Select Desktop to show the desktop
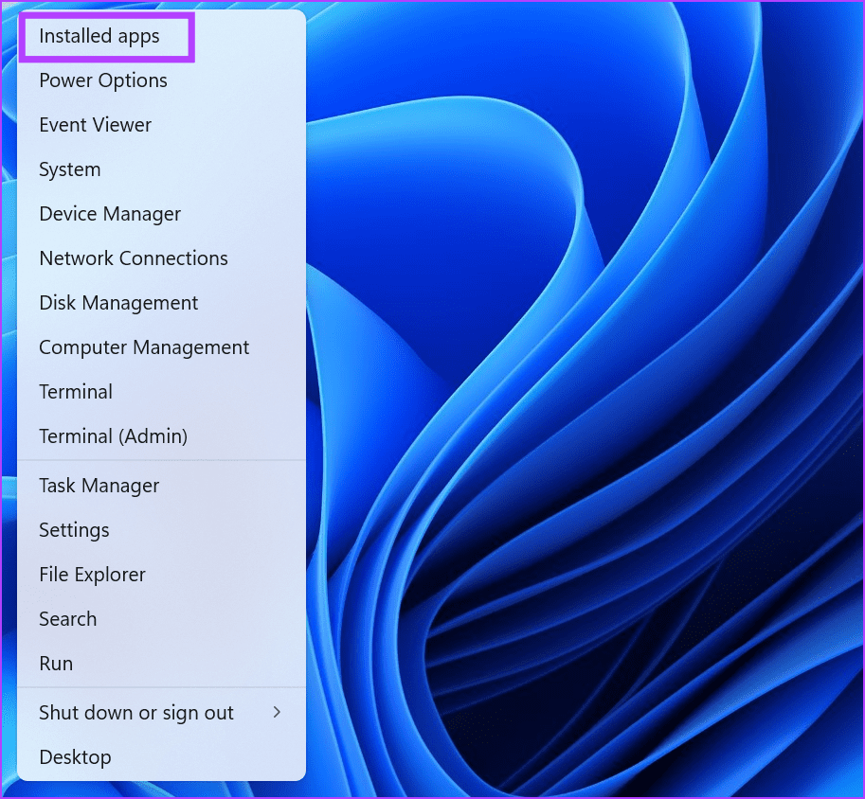The width and height of the screenshot is (865, 799). coord(75,756)
